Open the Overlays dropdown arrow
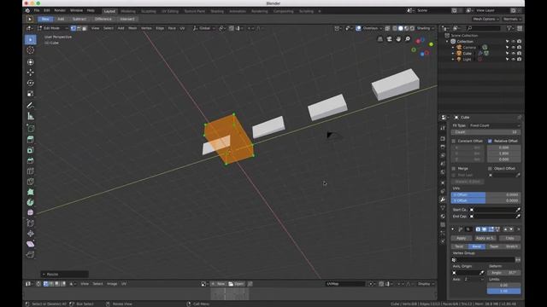 [x=380, y=28]
